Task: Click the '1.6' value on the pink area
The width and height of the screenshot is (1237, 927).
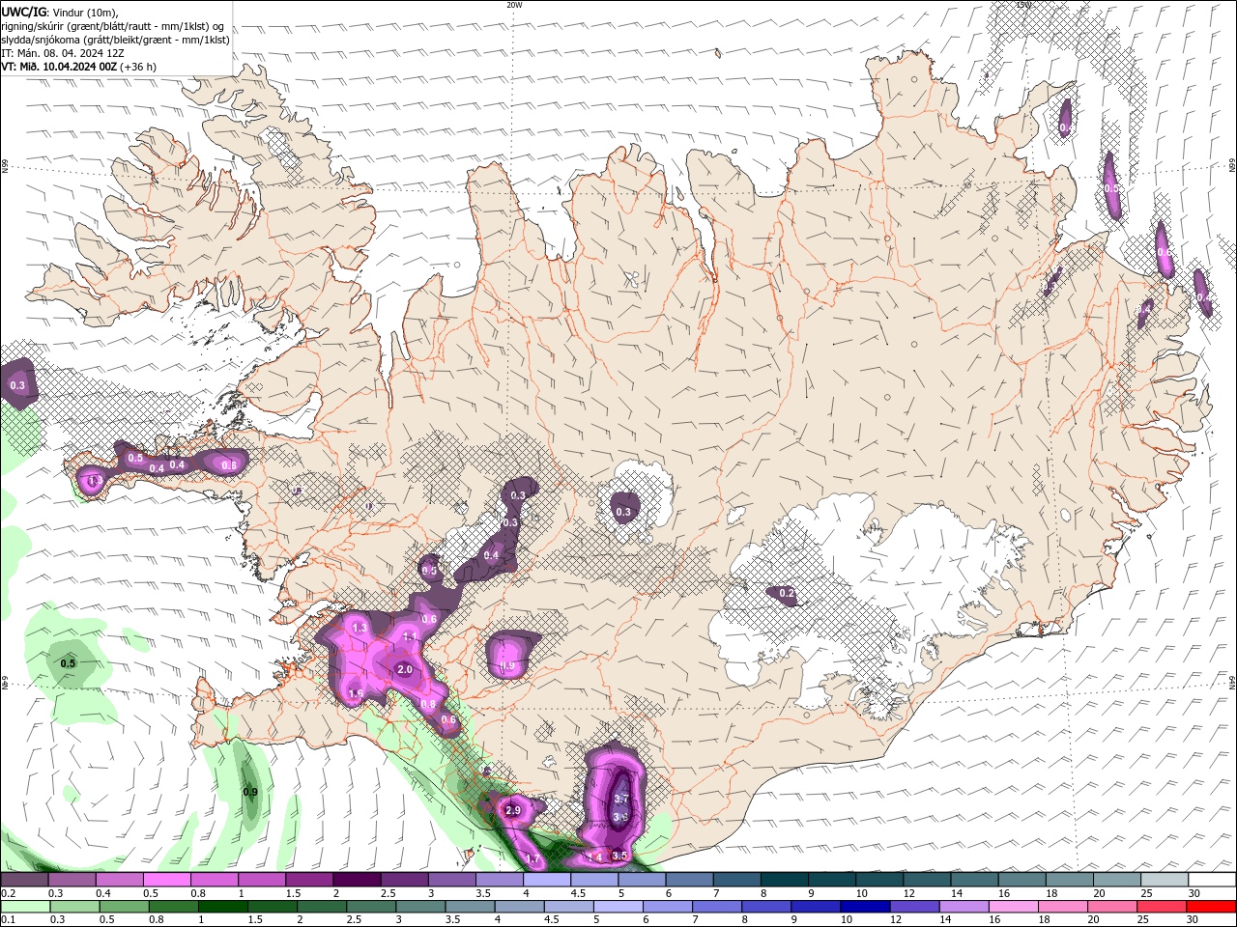Action: point(355,693)
